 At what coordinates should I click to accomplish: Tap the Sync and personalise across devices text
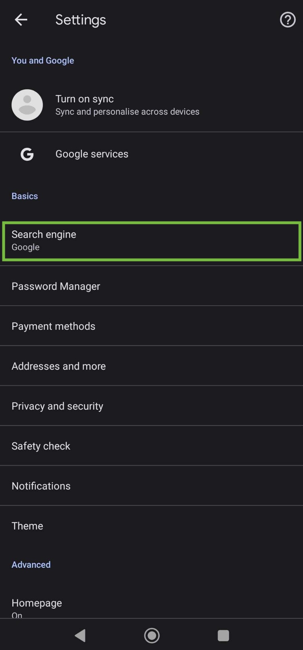[127, 112]
